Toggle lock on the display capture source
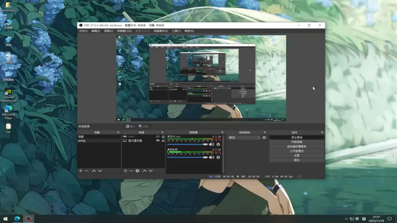Viewport: 397px width, 223px height. pyautogui.click(x=163, y=141)
